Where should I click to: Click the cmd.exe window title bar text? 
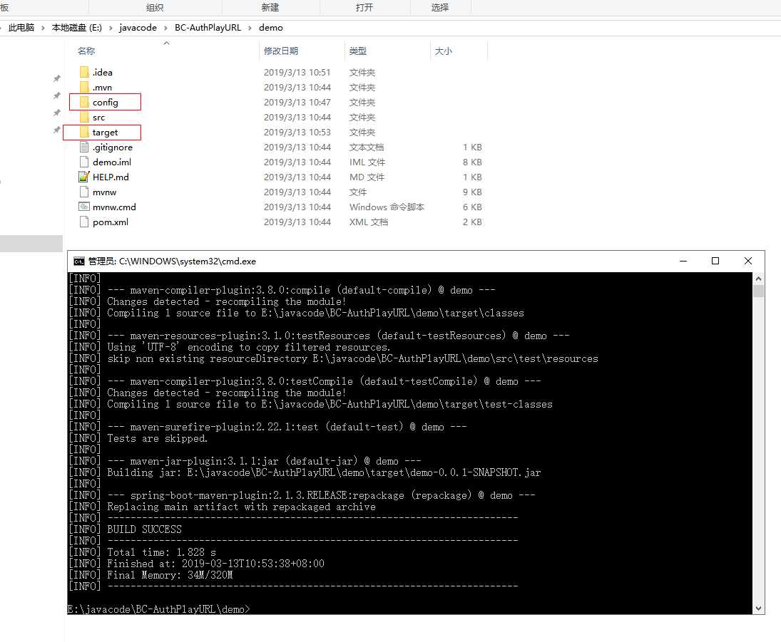point(172,262)
